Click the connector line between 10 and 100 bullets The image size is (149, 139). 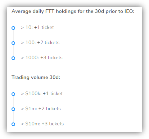coord(13,36)
